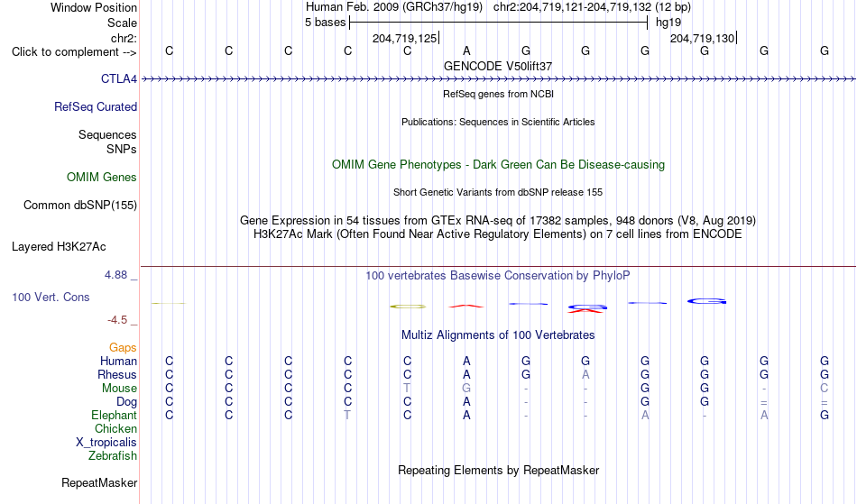
Task: Click the Rhesus species label
Action: [x=117, y=375]
